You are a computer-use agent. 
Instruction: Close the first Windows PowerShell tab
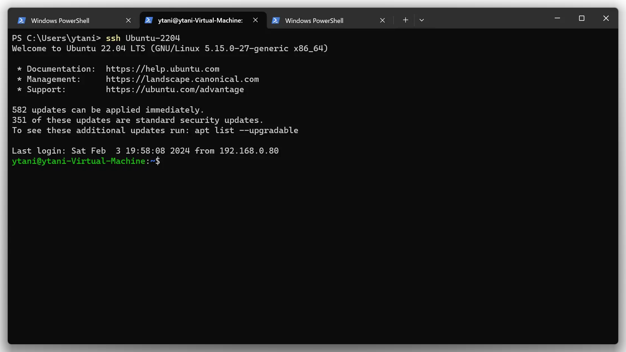tap(128, 20)
